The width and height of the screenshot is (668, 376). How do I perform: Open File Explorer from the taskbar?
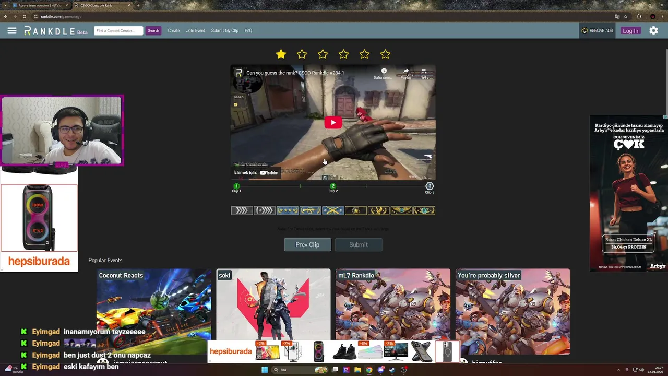point(357,370)
